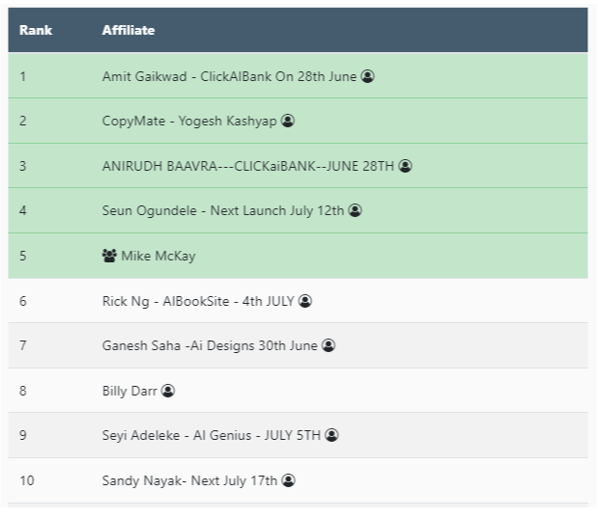
Task: Click profile icon next to Seun Ogundele
Action: coord(356,210)
